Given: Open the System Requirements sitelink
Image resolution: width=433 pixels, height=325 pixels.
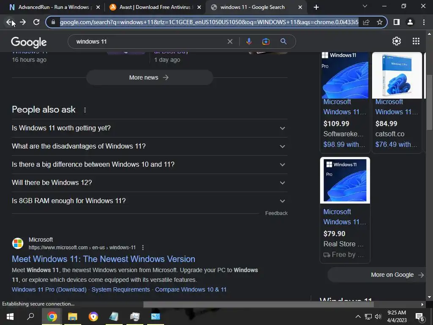Looking at the screenshot, I should pos(121,289).
